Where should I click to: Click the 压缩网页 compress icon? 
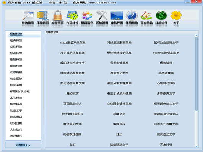pos(42,18)
